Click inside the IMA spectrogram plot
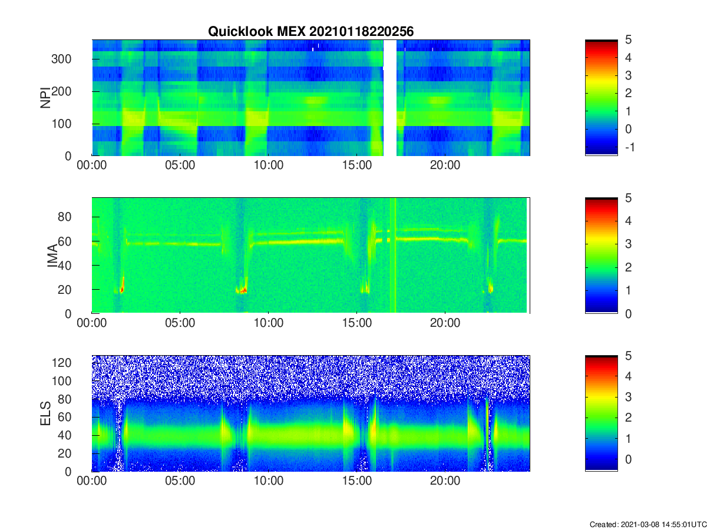This screenshot has height=530, width=707. [x=310, y=256]
